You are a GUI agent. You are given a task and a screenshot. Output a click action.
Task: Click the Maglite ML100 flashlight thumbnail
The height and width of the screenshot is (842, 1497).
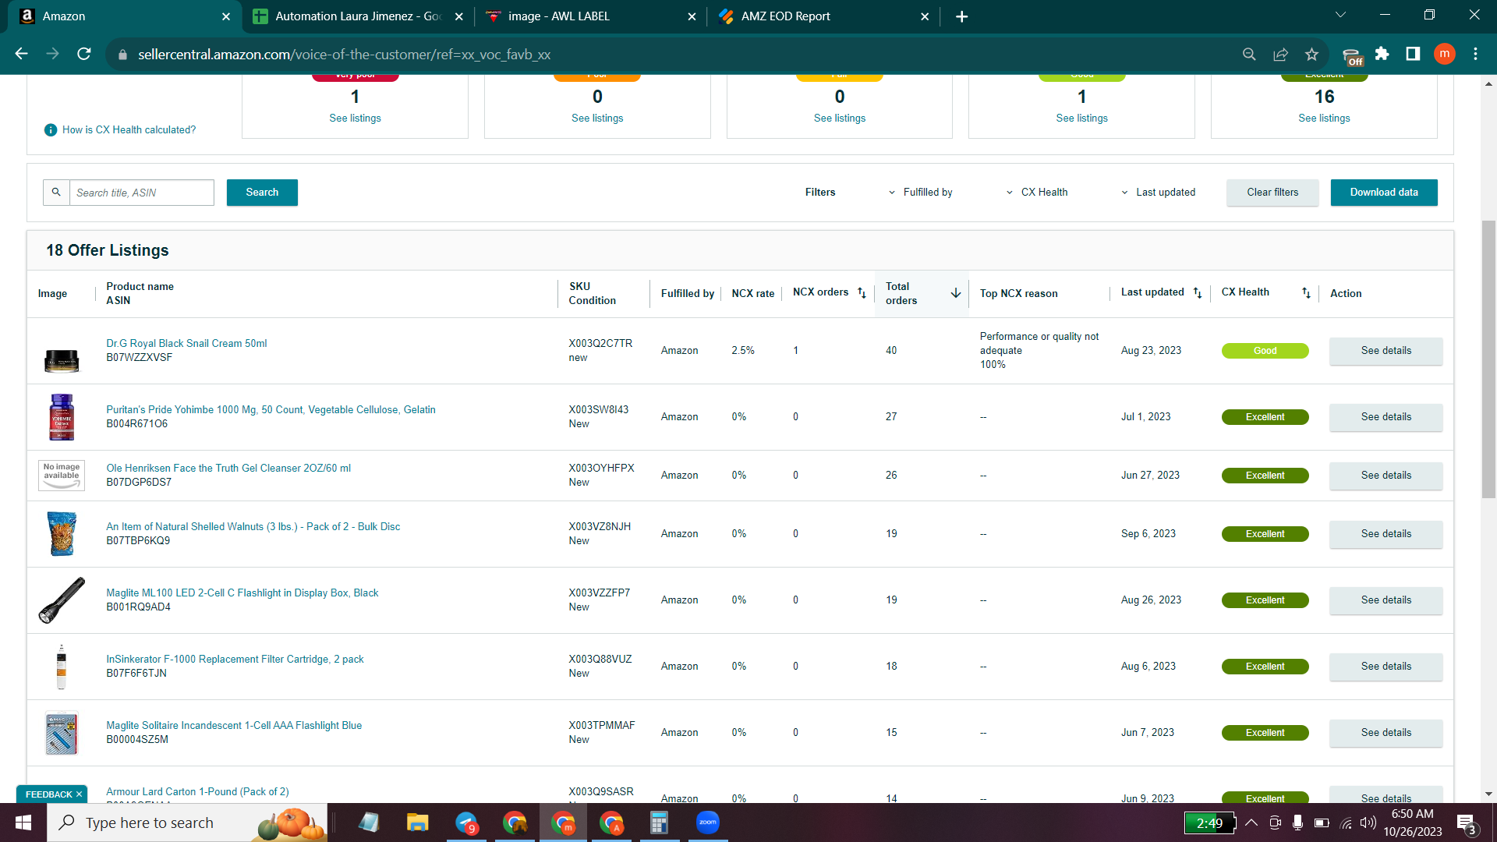pos(62,600)
